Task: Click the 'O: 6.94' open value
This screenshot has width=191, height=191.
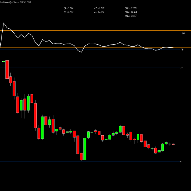Action: pos(68,8)
